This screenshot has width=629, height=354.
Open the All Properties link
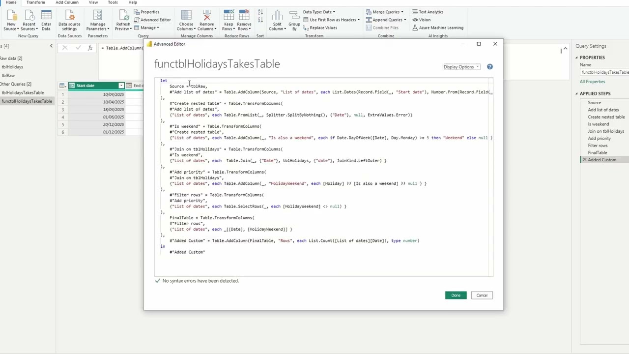[592, 82]
